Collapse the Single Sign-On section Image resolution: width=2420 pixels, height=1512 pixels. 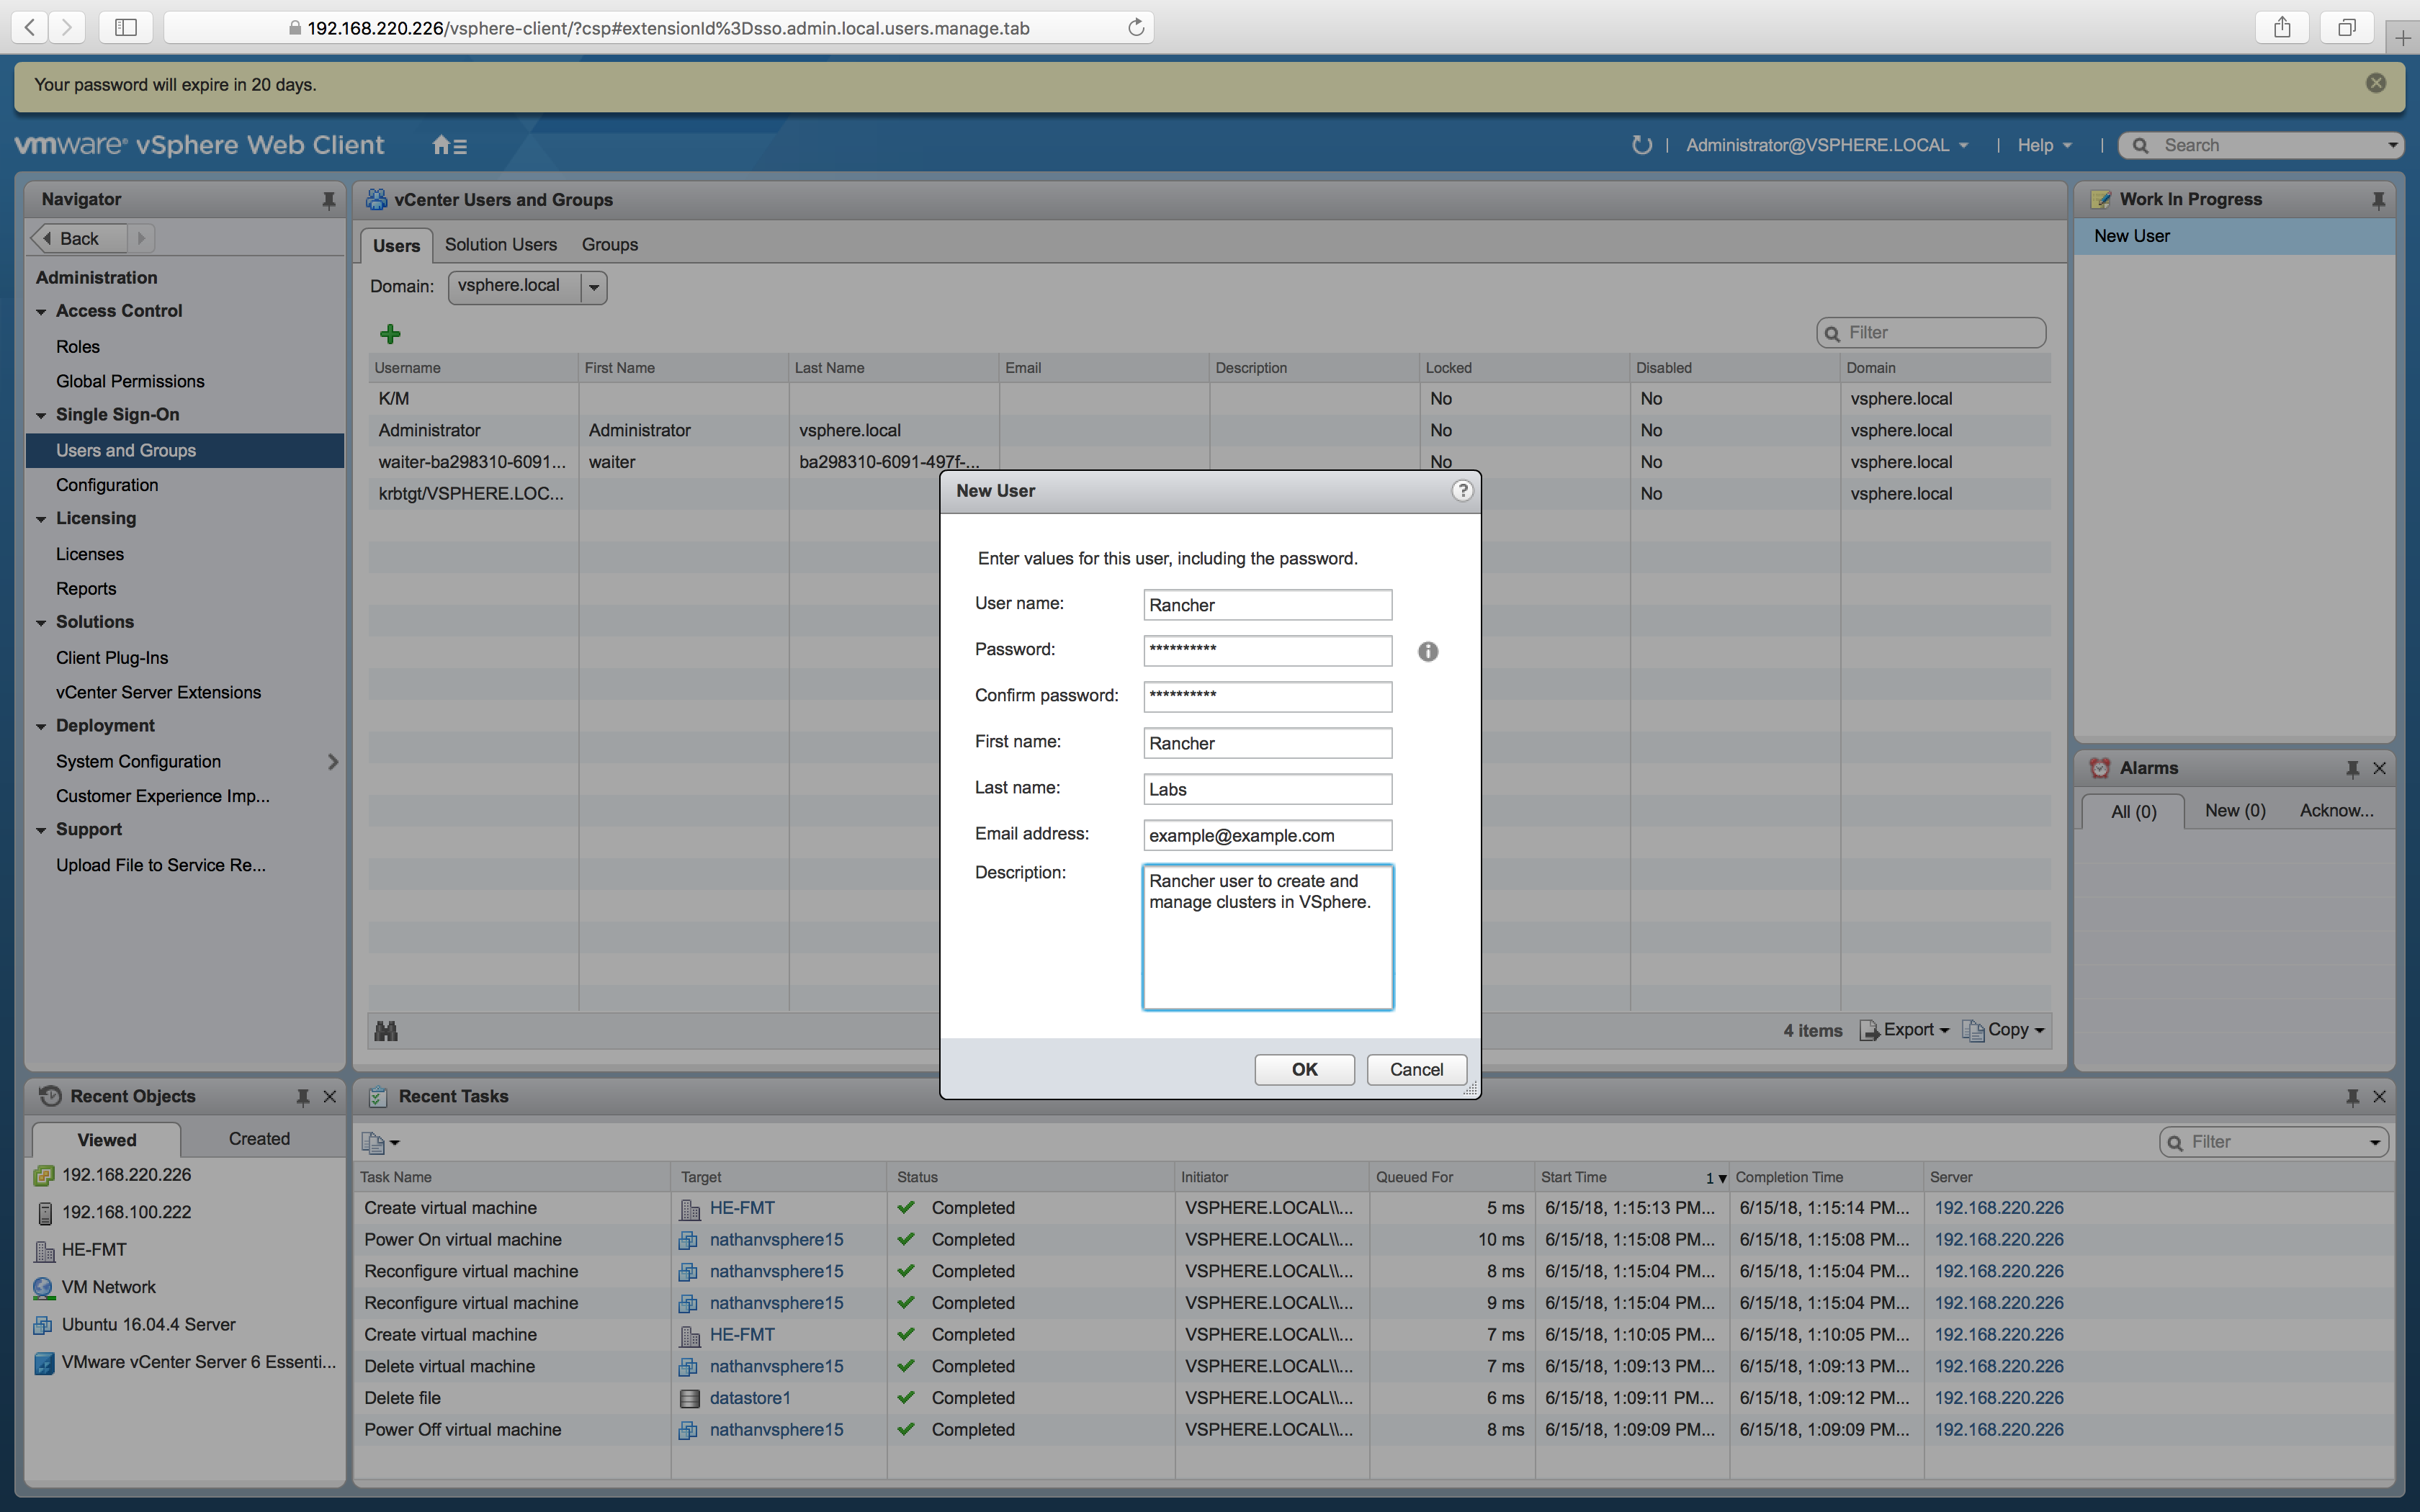point(40,414)
